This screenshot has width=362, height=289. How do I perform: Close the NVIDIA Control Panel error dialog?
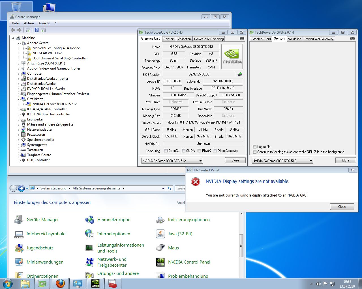coord(342,207)
